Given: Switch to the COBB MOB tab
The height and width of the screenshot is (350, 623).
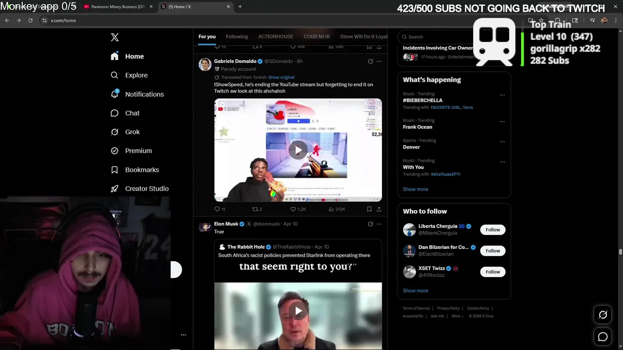Looking at the screenshot, I should point(317,36).
